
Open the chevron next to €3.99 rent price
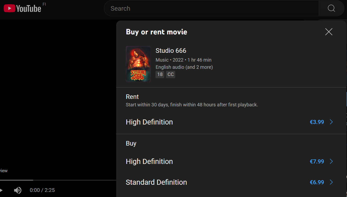tap(331, 122)
